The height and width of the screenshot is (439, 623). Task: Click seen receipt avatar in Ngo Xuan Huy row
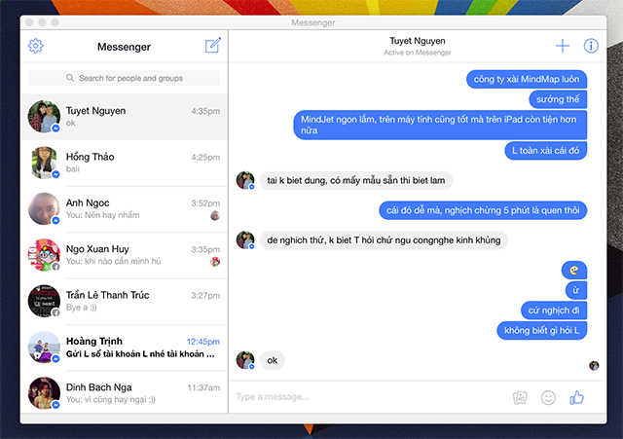click(215, 262)
